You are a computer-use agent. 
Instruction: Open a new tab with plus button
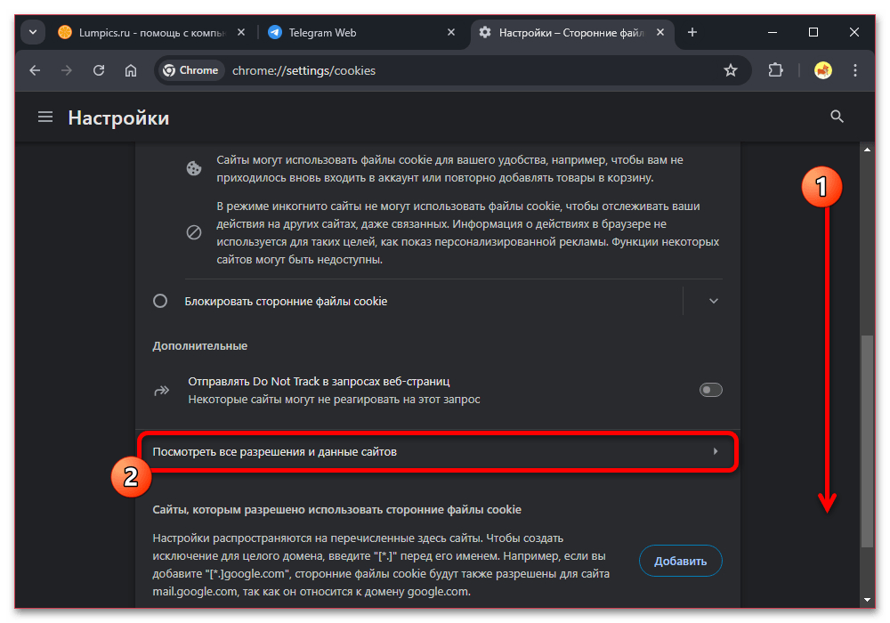(x=692, y=32)
